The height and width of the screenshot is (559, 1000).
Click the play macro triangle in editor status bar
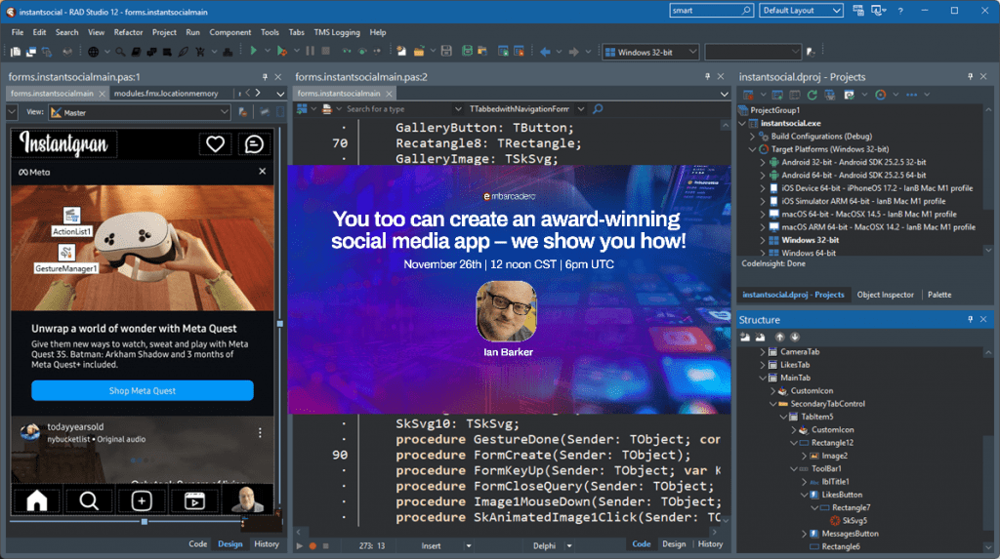pyautogui.click(x=299, y=545)
